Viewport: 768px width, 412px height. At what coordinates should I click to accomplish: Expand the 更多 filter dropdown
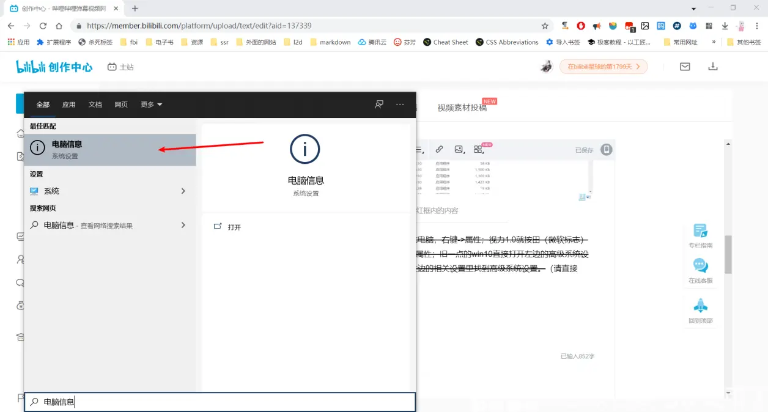coord(152,105)
